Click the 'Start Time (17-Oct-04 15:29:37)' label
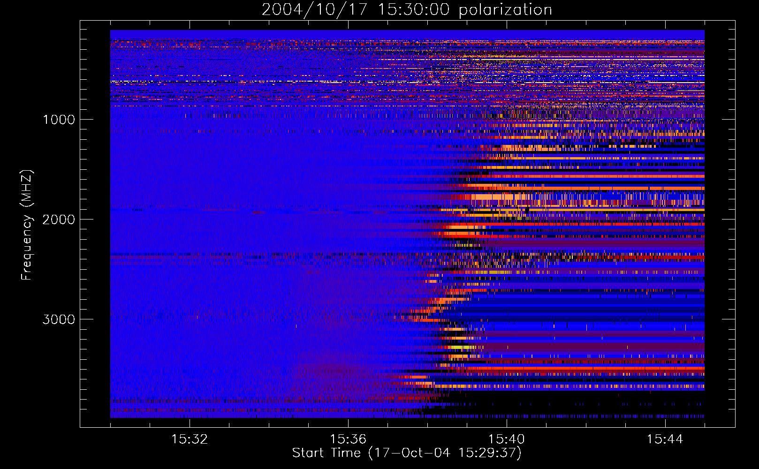 click(x=407, y=453)
